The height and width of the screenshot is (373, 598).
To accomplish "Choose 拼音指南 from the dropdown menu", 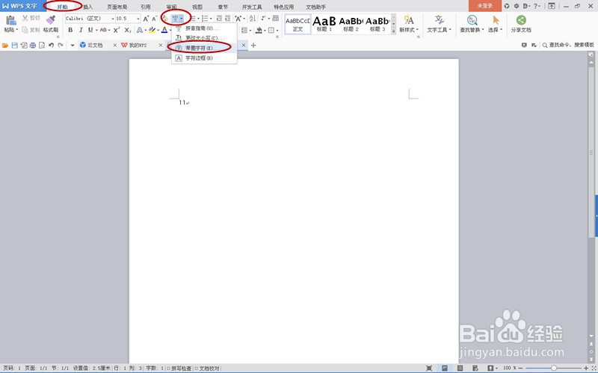I will coord(204,28).
